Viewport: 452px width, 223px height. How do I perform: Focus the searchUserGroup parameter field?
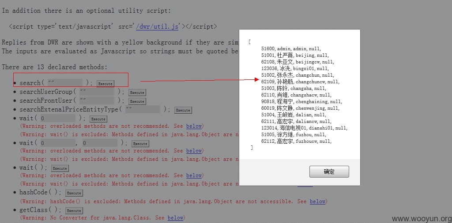tap(97, 92)
